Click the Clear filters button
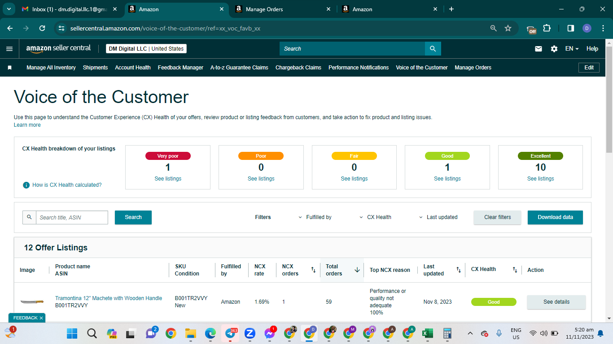The width and height of the screenshot is (613, 344). click(498, 217)
